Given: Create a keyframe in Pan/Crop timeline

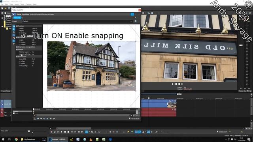Looking at the screenshot, I should pyautogui.click(x=51, y=118).
